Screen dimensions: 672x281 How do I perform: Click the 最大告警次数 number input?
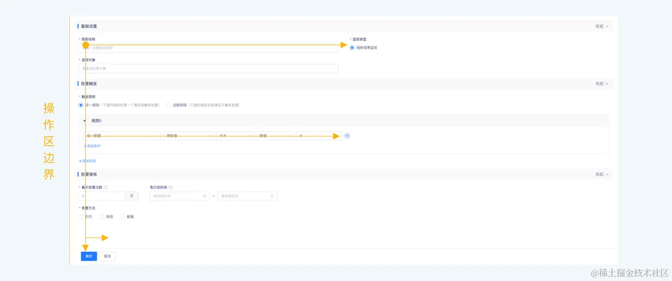tap(102, 196)
